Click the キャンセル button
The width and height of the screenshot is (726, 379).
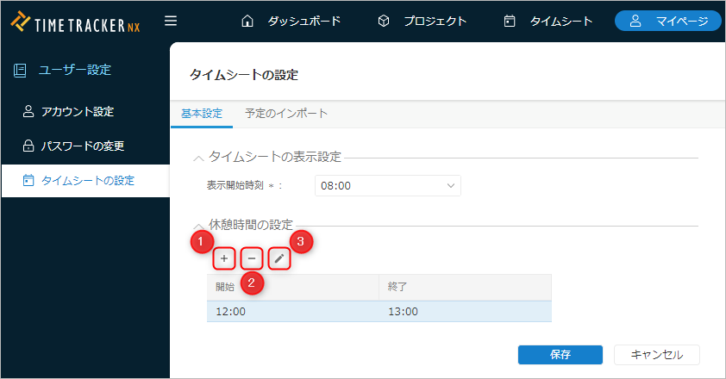pos(656,354)
